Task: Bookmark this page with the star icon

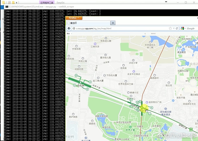Action: pos(170,28)
